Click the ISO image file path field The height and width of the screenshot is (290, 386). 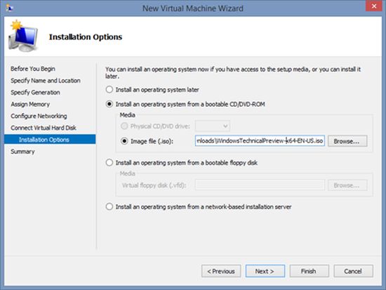tap(260, 140)
